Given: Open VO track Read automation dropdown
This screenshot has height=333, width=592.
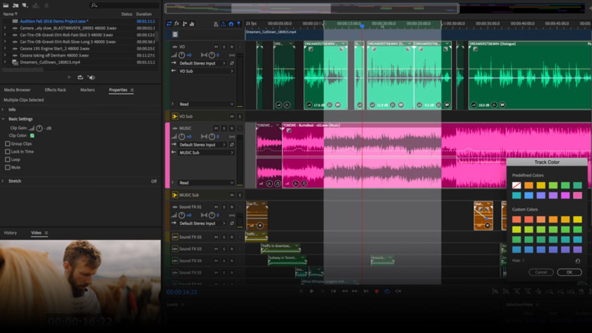Looking at the screenshot, I should 206,104.
